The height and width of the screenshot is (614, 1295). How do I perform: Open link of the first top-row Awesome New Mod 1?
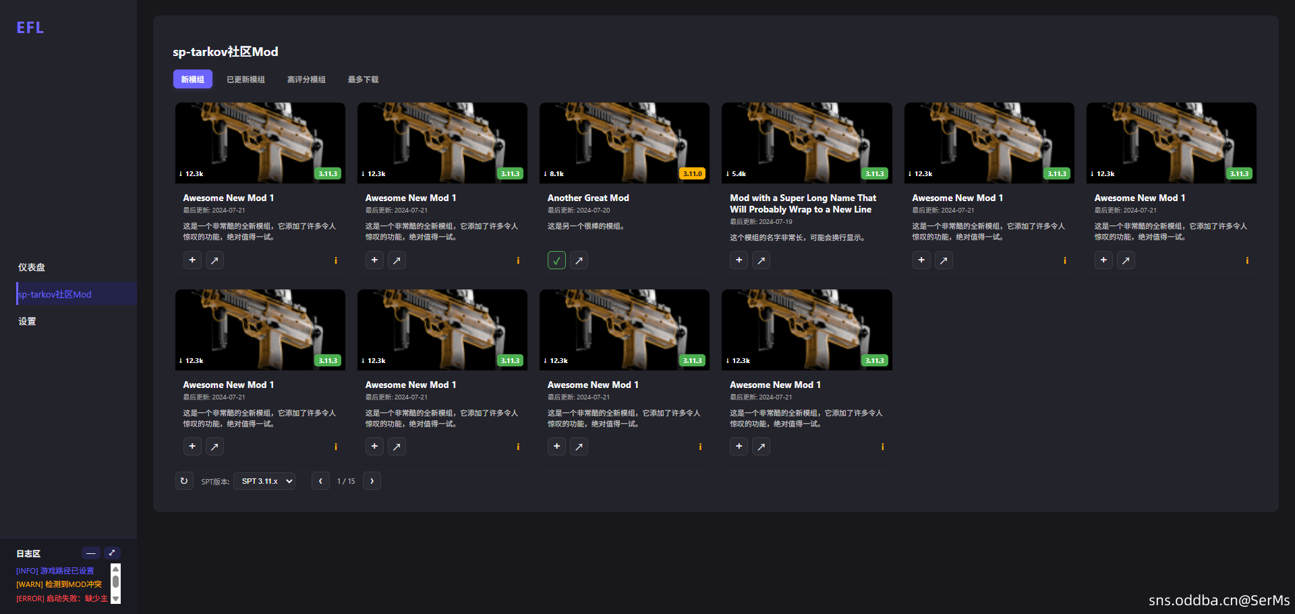coord(214,260)
